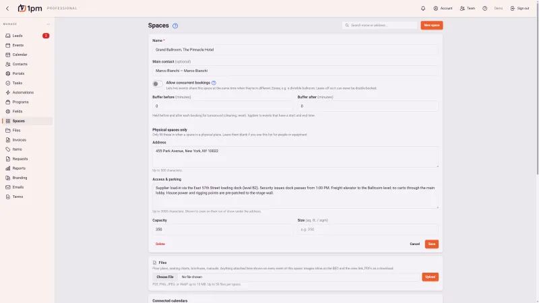Create a New space
Image resolution: width=539 pixels, height=303 pixels.
(431, 25)
